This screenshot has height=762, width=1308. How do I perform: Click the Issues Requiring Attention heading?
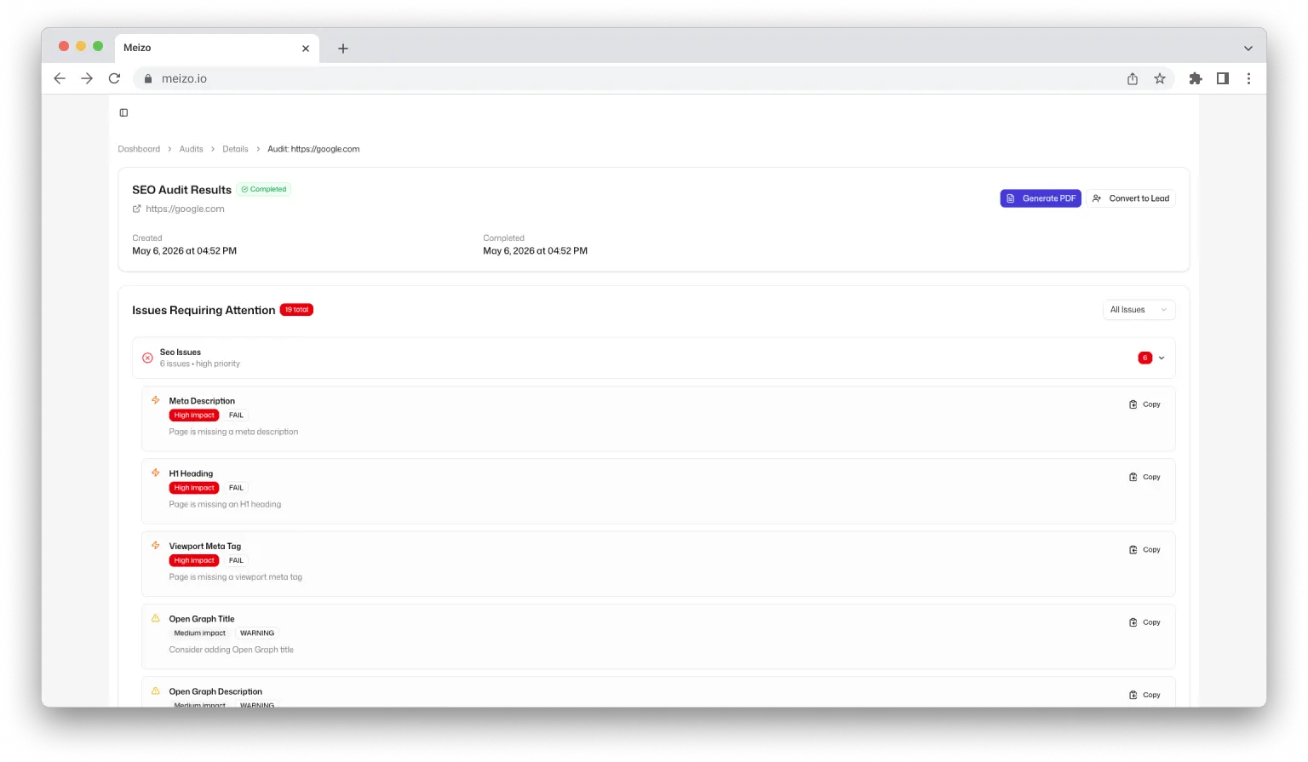coord(204,310)
